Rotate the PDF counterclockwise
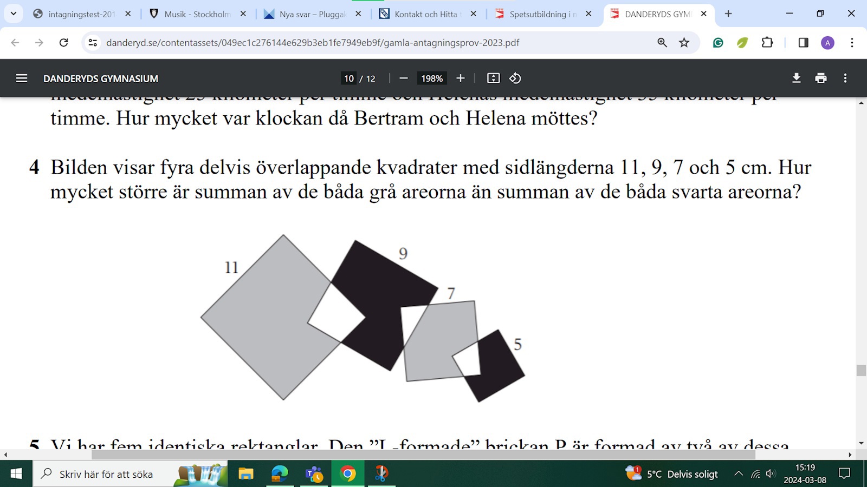This screenshot has height=487, width=867. (515, 78)
